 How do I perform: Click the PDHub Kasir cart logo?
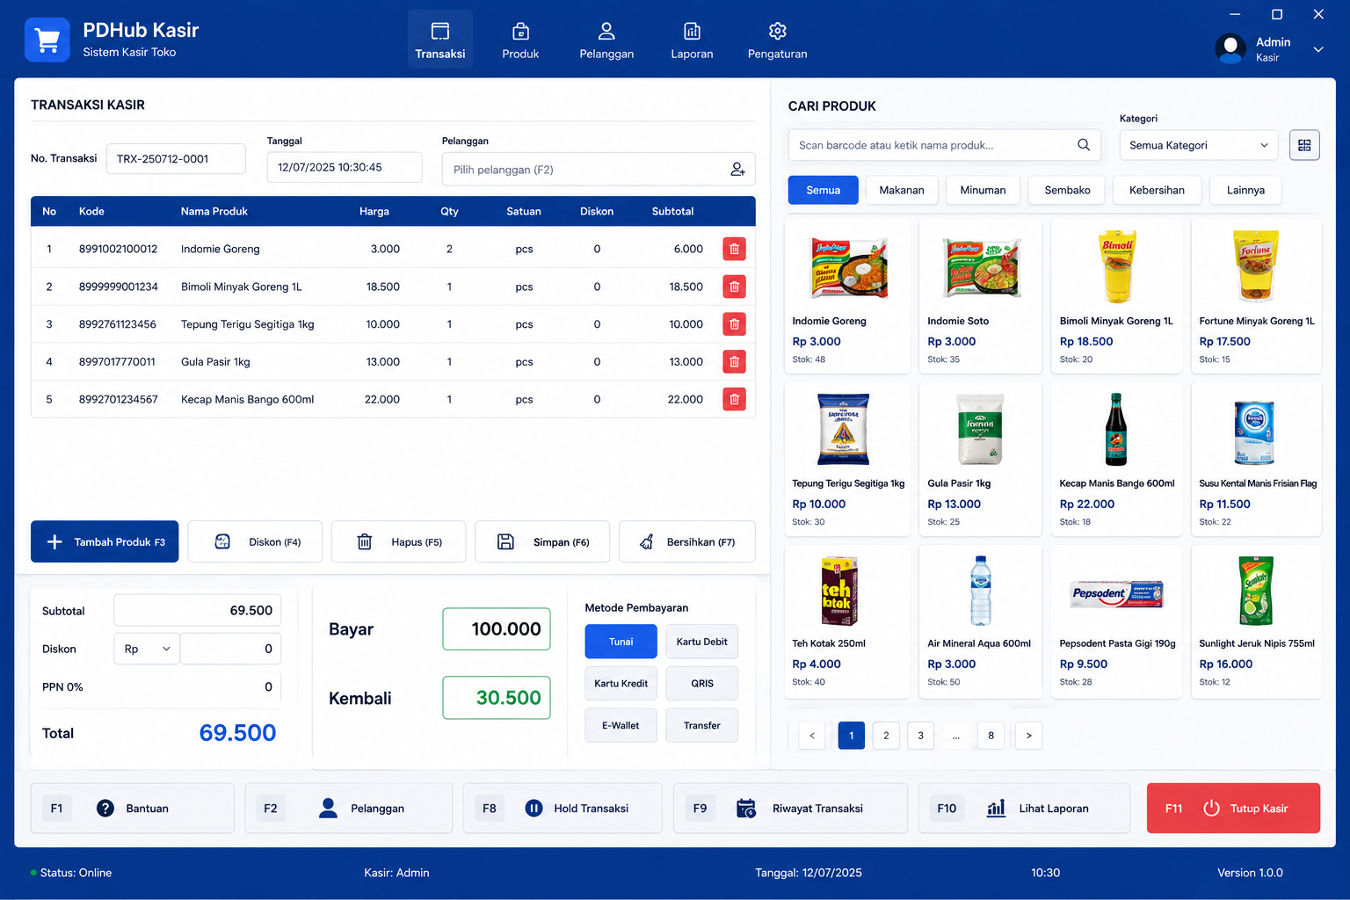point(47,40)
